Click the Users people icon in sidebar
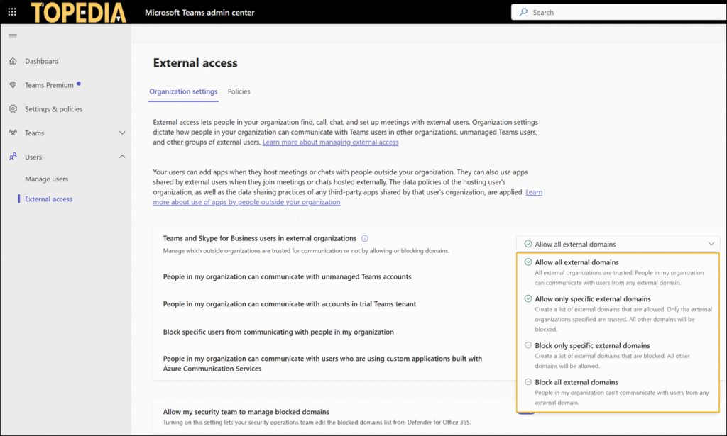Image resolution: width=727 pixels, height=436 pixels. click(x=13, y=157)
